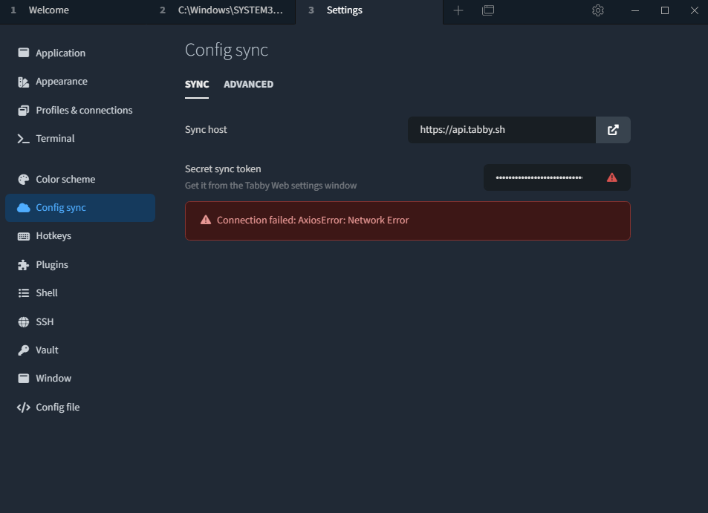Go to Vault settings

[x=80, y=350]
